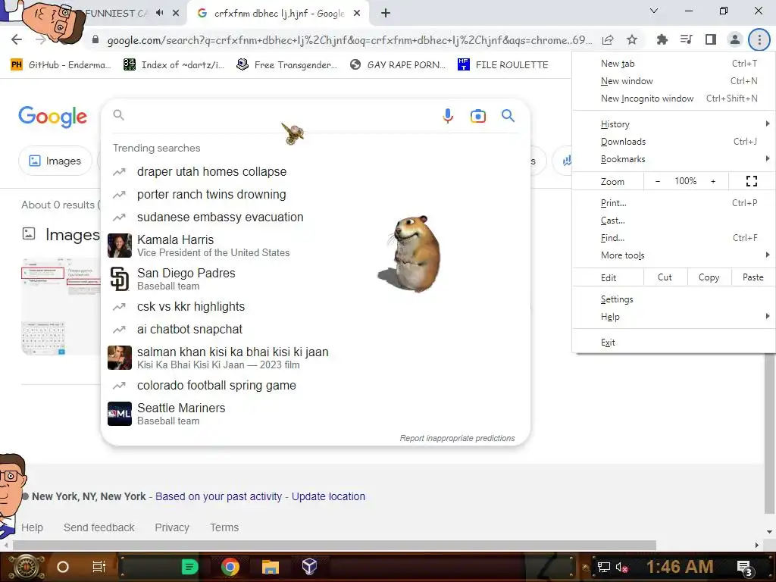Increase zoom with the plus button

pyautogui.click(x=713, y=181)
